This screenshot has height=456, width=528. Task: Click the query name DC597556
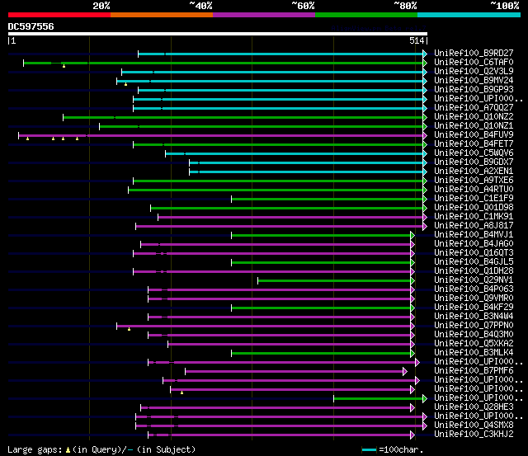[x=31, y=26]
